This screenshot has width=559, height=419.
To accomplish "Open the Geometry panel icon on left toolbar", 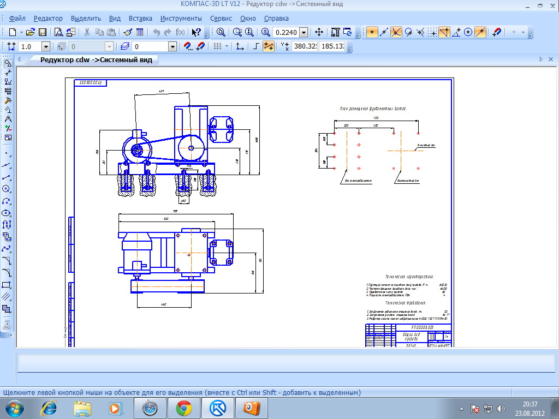I will point(8,63).
